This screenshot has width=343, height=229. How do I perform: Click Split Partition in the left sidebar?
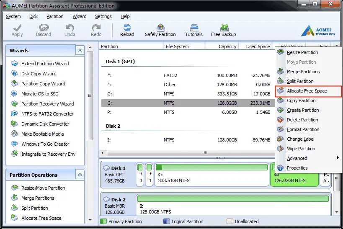35,208
